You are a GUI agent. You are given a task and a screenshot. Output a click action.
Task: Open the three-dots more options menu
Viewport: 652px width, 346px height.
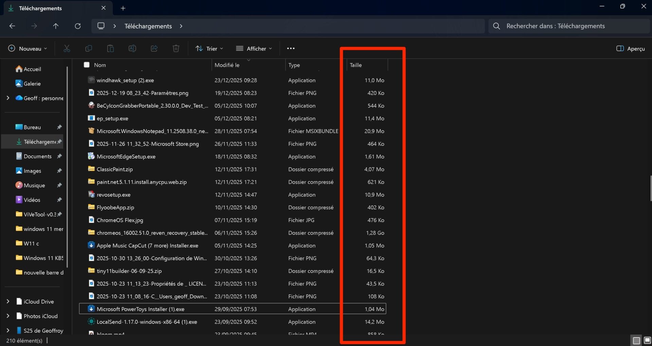pos(291,48)
